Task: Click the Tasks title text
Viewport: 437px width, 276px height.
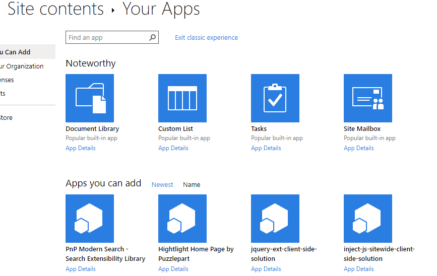Action: [259, 128]
